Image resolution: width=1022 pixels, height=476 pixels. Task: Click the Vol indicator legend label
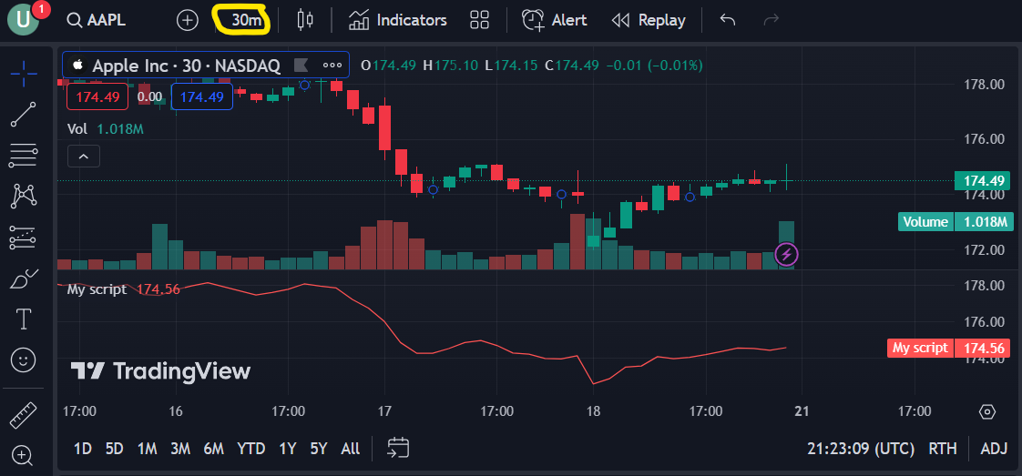(77, 129)
